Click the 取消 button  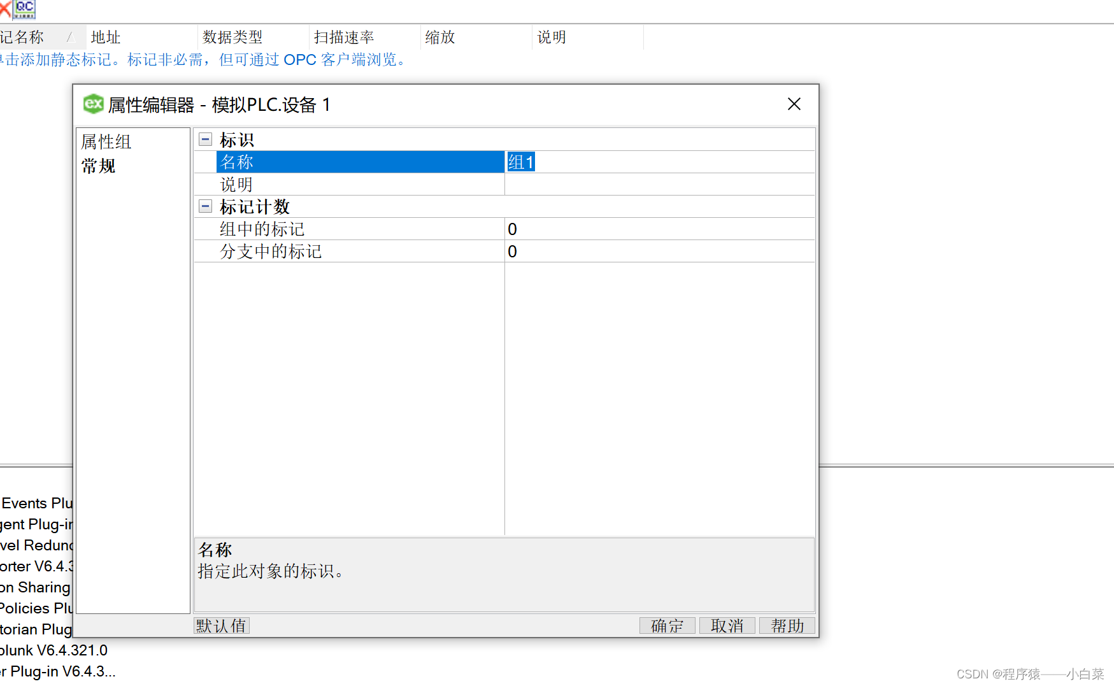pyautogui.click(x=727, y=625)
